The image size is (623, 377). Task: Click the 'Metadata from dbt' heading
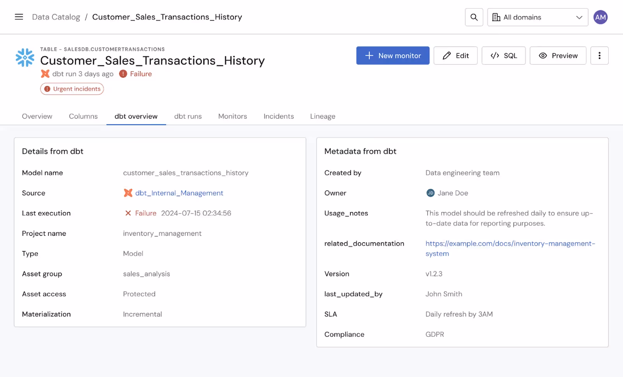pyautogui.click(x=360, y=151)
